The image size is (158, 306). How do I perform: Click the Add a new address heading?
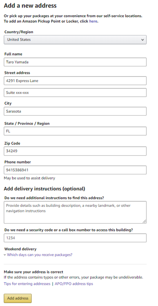30,6
